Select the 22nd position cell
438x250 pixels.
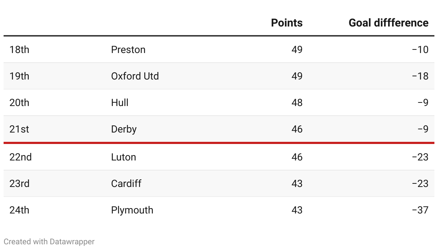20,157
